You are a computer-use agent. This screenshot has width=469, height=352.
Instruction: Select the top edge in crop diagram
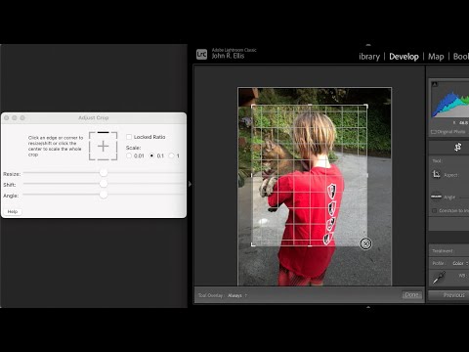tap(103, 132)
